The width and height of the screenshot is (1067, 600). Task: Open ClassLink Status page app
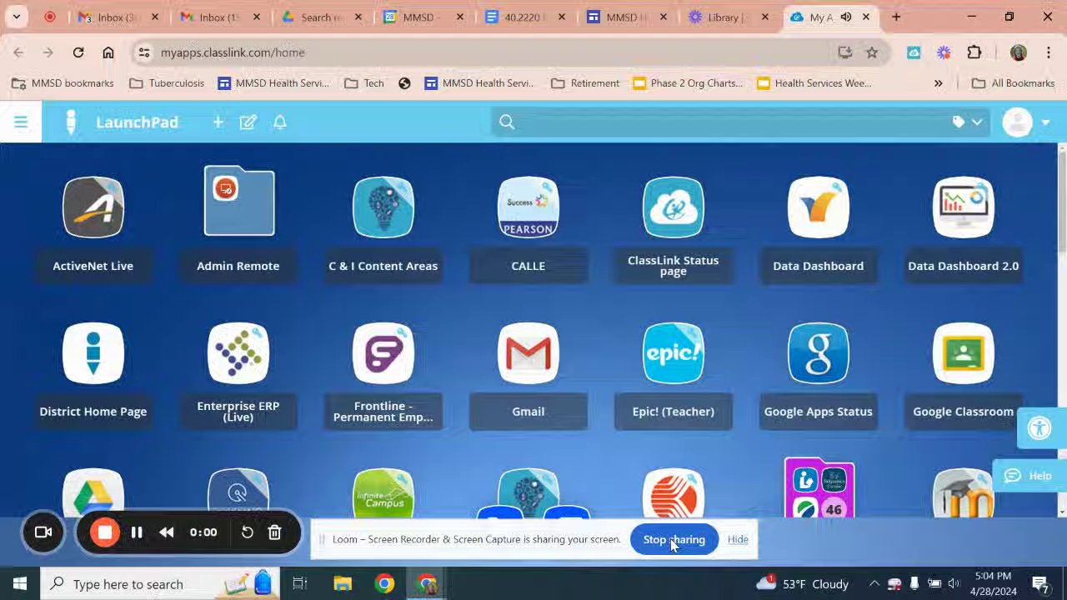pyautogui.click(x=673, y=207)
